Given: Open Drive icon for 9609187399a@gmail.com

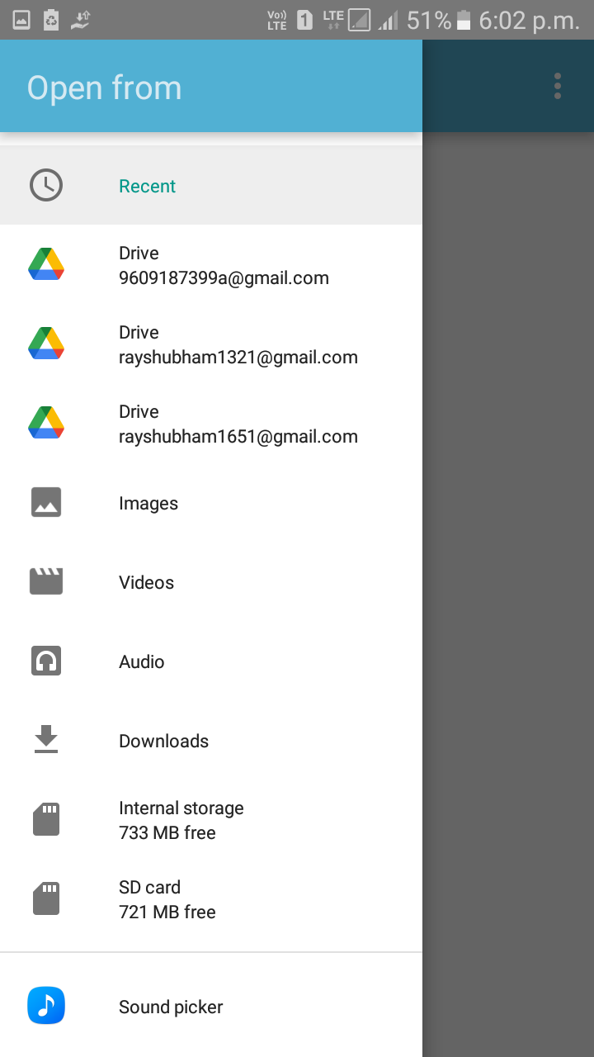Looking at the screenshot, I should tap(46, 264).
